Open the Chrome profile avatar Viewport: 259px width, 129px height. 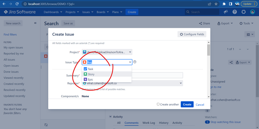[237, 4]
